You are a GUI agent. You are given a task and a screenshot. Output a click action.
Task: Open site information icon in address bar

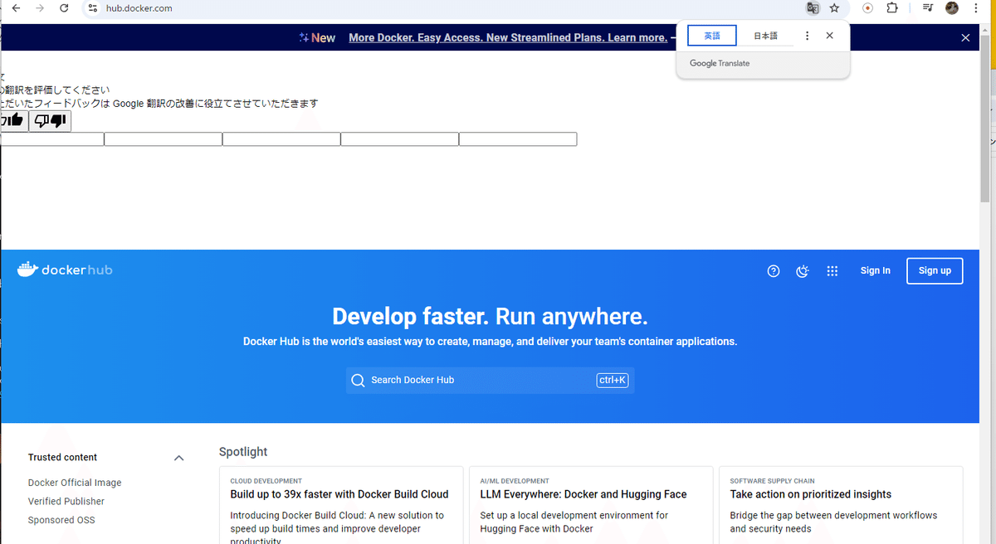(x=93, y=8)
